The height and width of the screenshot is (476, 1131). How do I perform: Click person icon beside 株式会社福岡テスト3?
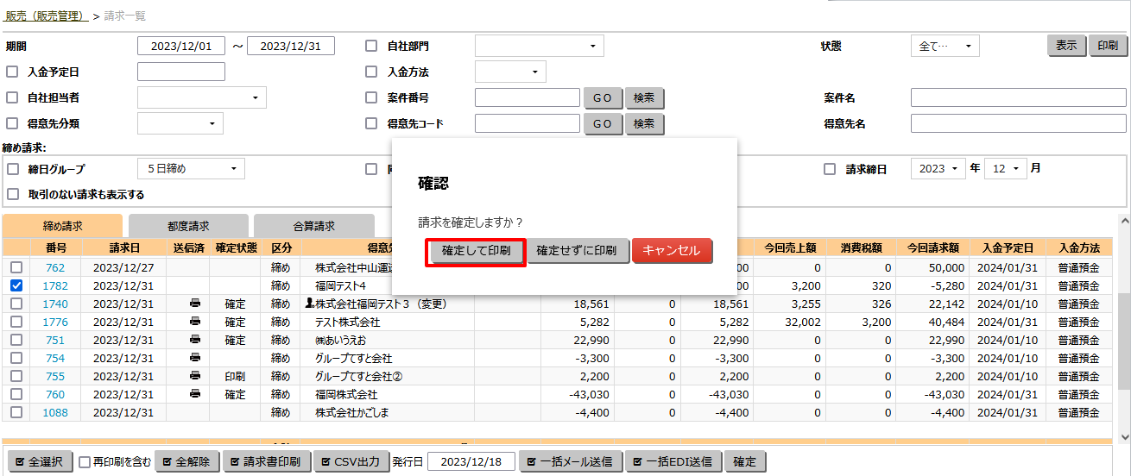[x=310, y=304]
